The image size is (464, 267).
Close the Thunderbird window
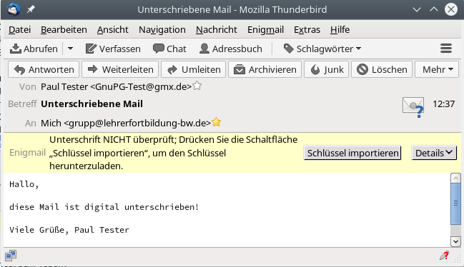point(451,10)
